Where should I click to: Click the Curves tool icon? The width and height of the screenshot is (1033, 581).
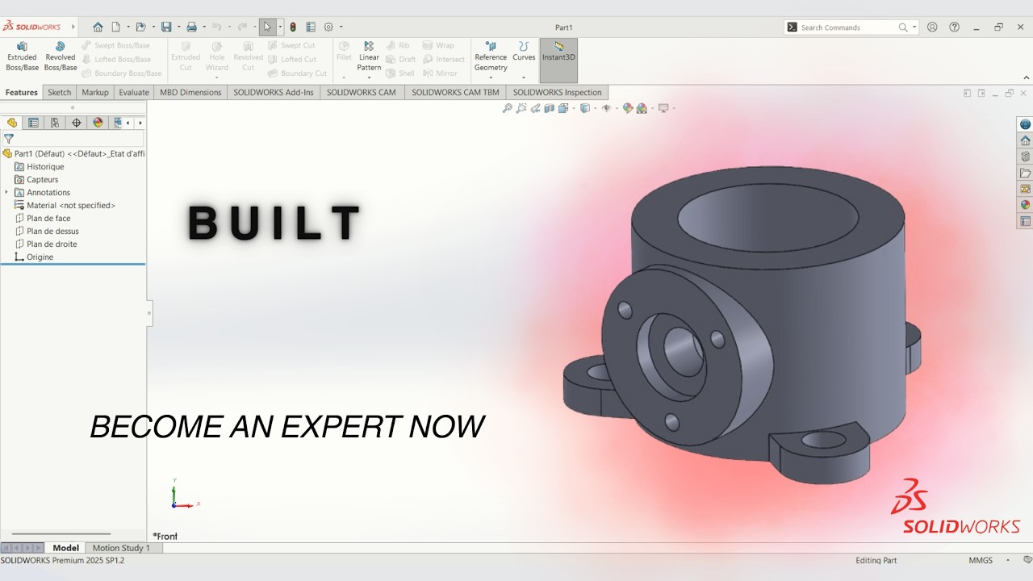pyautogui.click(x=524, y=47)
